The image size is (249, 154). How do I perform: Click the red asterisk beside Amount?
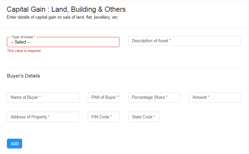coord(209,97)
